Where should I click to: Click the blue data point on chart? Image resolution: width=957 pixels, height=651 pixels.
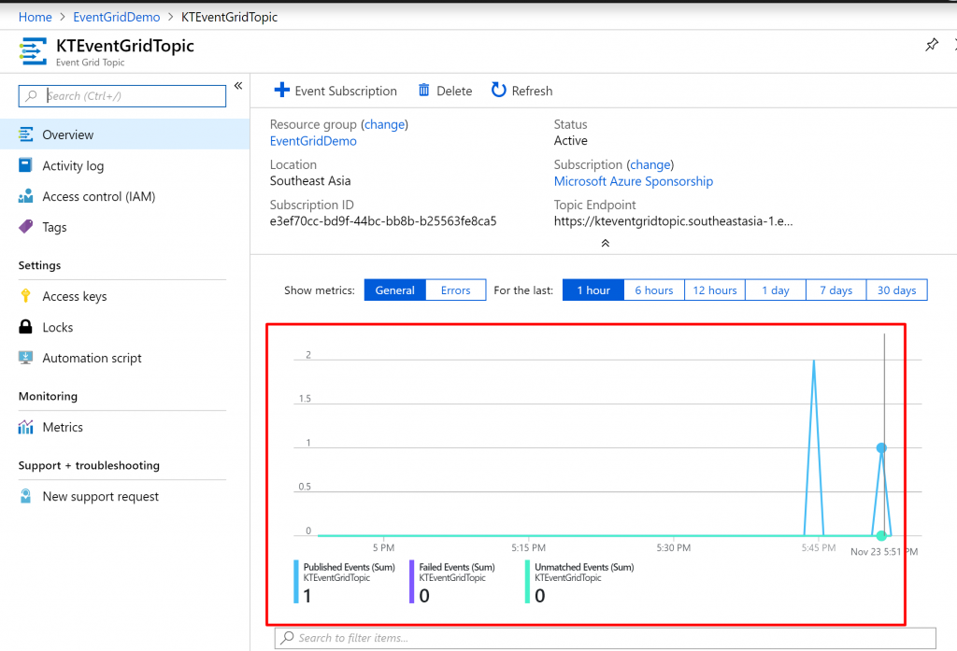tap(881, 447)
